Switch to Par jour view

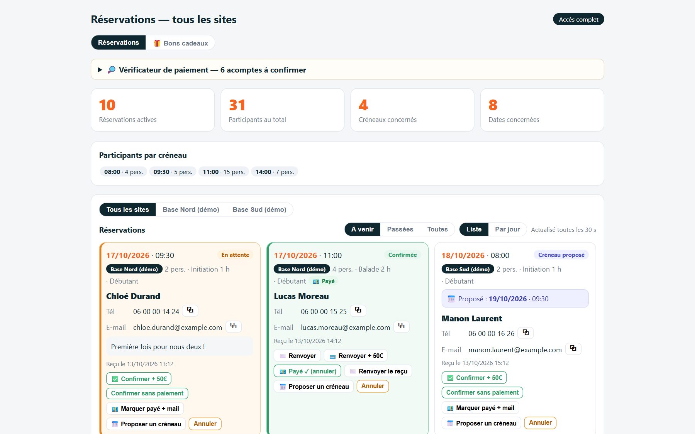click(507, 229)
